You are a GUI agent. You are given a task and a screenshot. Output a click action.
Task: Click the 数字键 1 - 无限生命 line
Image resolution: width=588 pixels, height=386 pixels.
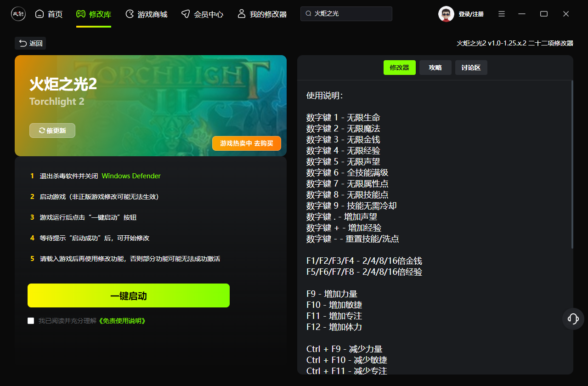coord(343,118)
